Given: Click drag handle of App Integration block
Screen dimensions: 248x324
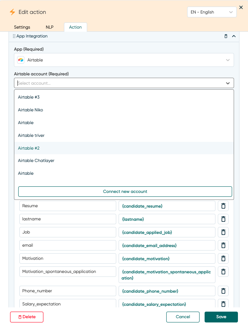Looking at the screenshot, I should [x=14, y=36].
